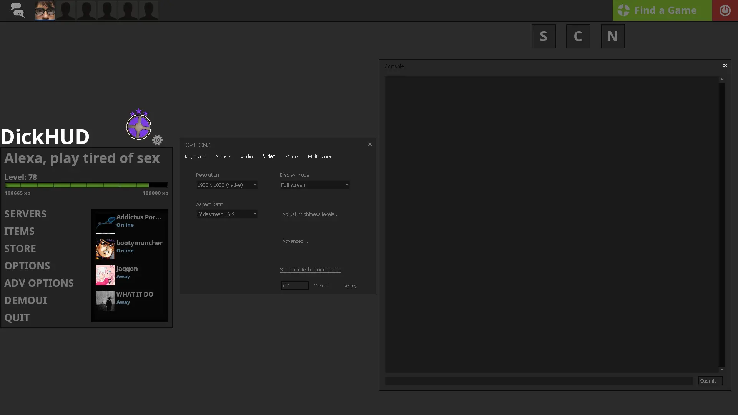This screenshot has width=738, height=415.
Task: Click the player avatar with glasses
Action: click(45, 10)
